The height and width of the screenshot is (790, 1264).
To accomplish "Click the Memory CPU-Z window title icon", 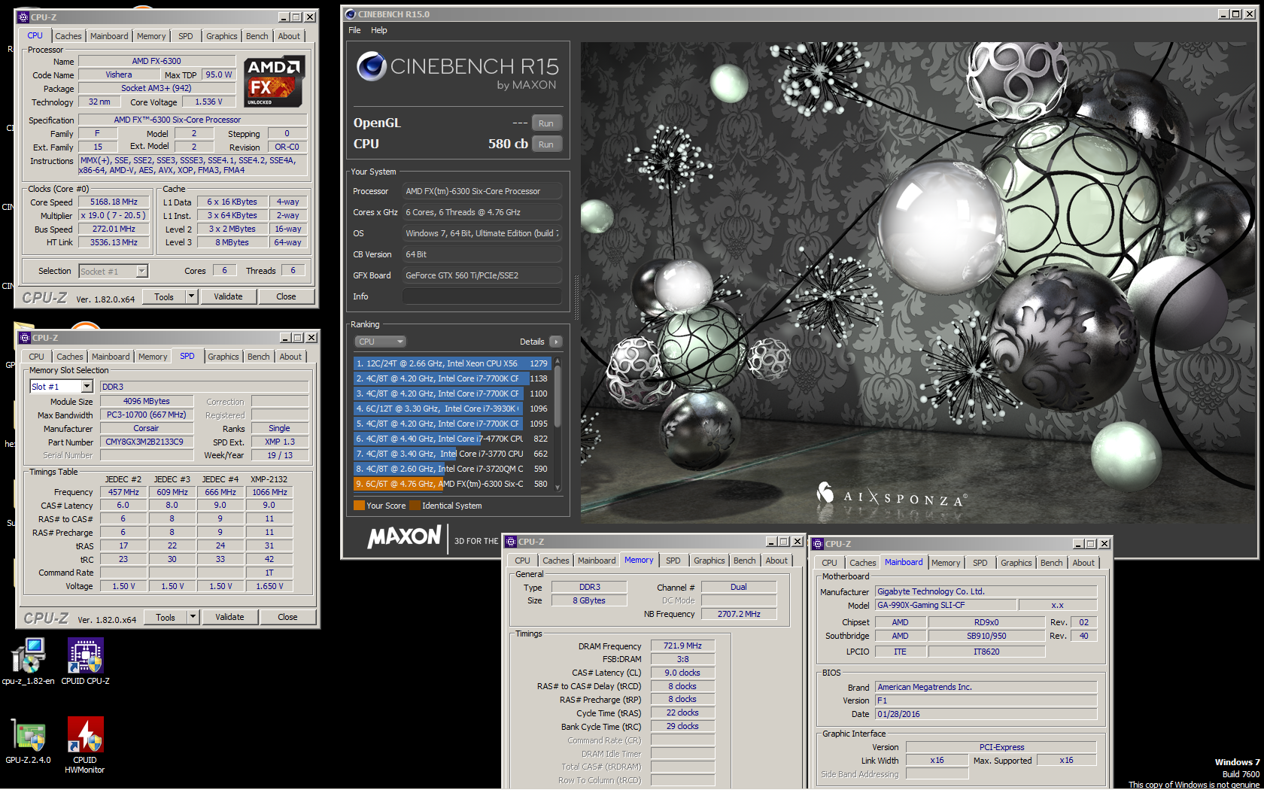I will click(x=511, y=542).
